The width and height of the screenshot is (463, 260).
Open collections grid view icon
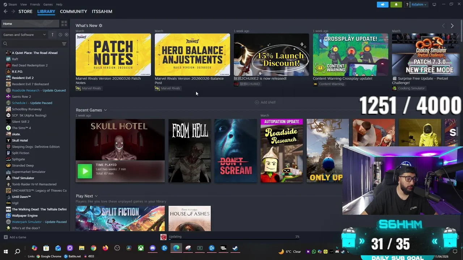[x=64, y=23]
